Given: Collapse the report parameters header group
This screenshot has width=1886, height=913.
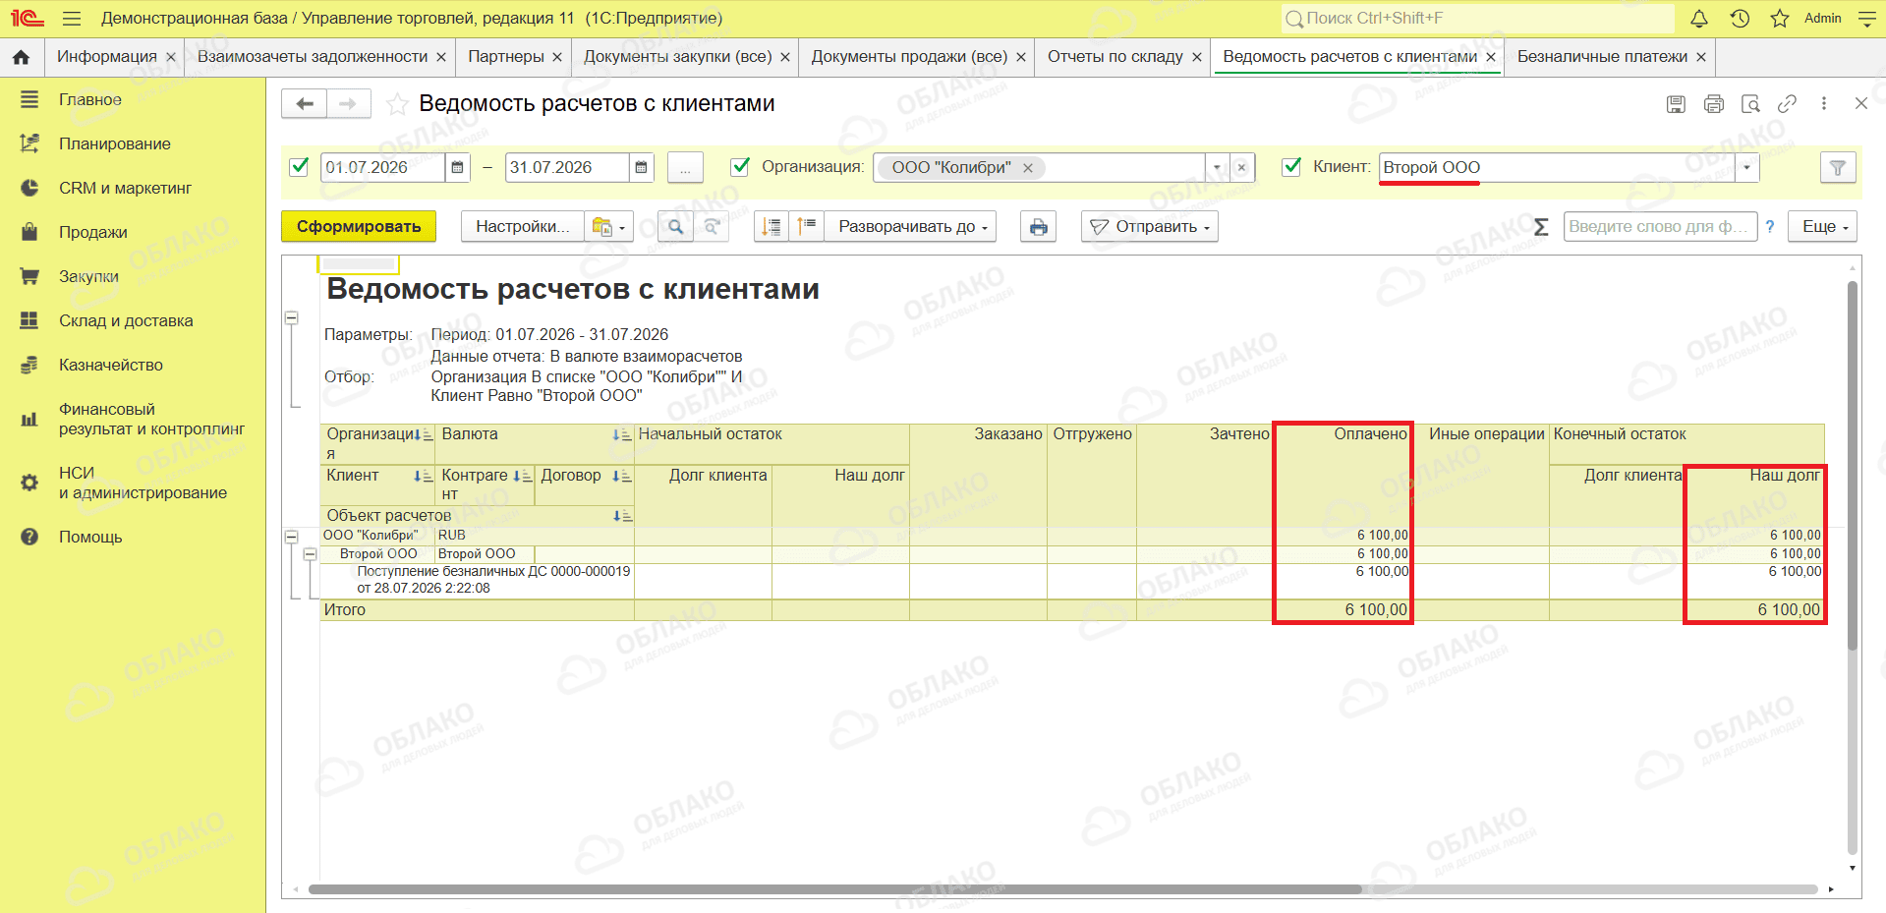Looking at the screenshot, I should 292,318.
